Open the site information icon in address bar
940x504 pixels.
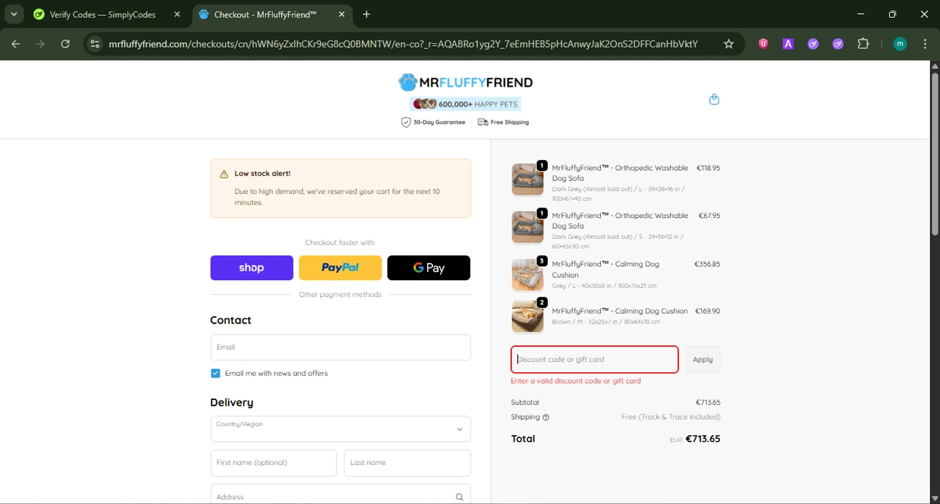tap(95, 44)
